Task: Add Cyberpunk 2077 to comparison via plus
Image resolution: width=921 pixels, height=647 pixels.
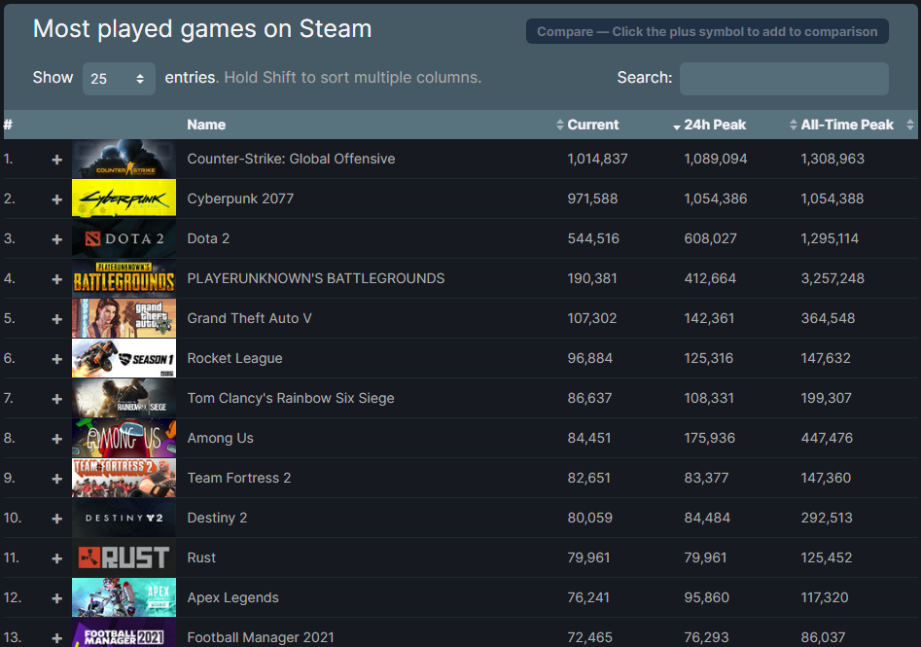Action: tap(57, 199)
